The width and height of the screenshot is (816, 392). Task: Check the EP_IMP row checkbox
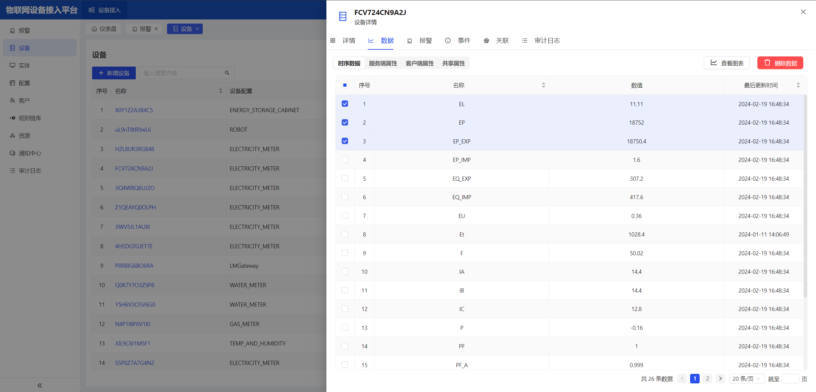click(x=345, y=160)
